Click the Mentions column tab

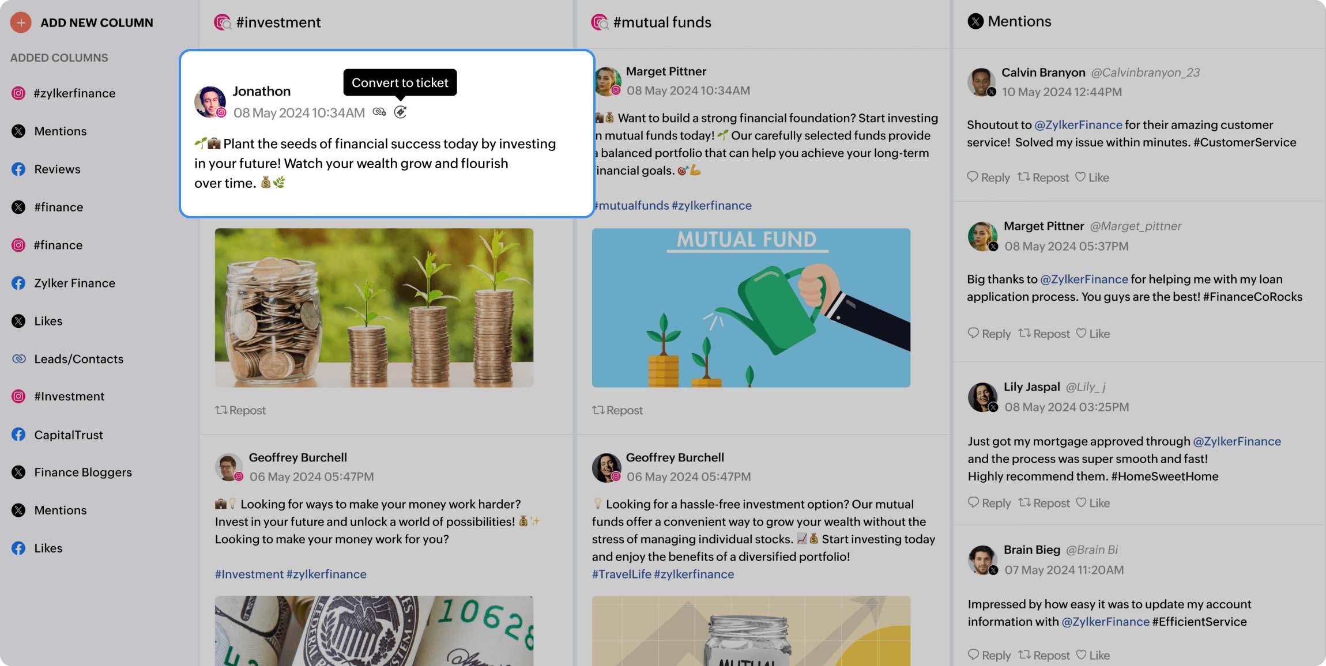(1018, 22)
